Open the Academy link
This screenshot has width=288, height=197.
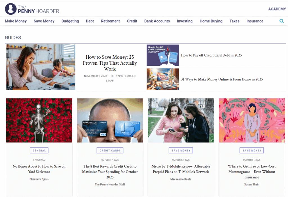coord(277,9)
